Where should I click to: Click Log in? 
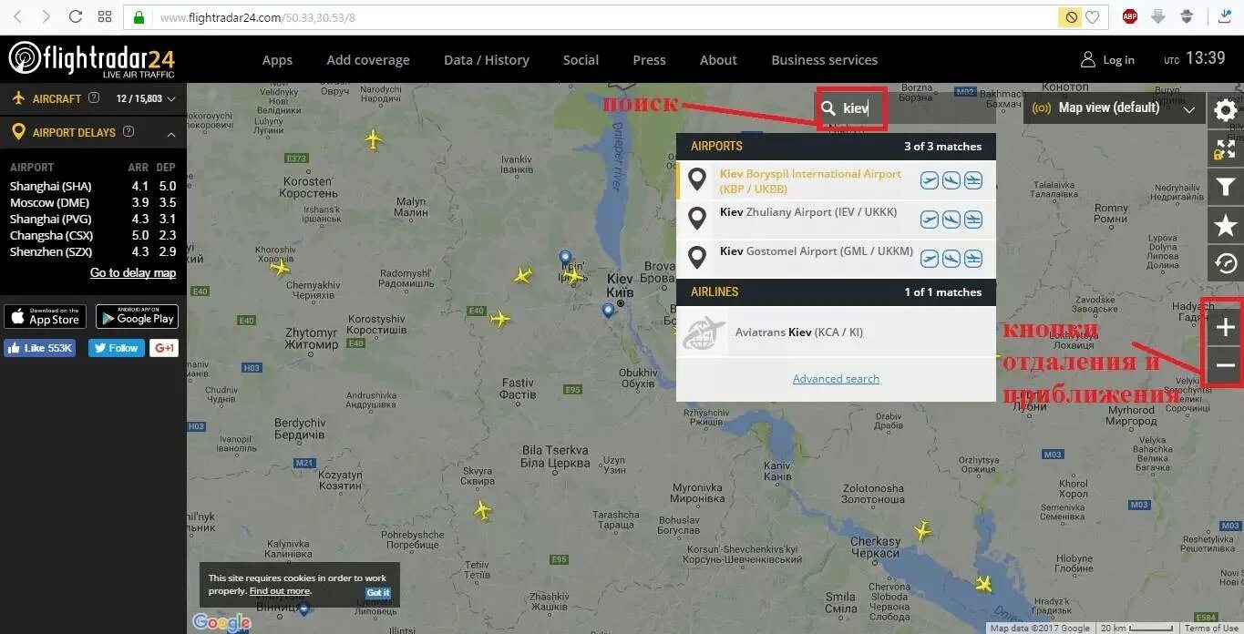pos(1107,59)
